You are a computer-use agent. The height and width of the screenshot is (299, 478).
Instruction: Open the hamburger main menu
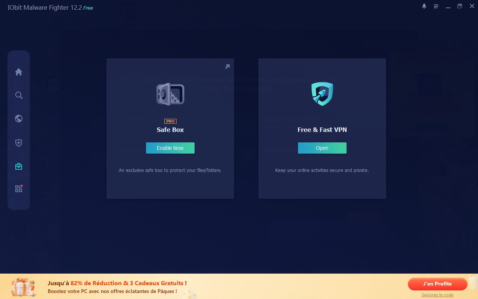click(x=436, y=6)
